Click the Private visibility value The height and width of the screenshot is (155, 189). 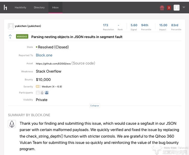click(x=42, y=100)
